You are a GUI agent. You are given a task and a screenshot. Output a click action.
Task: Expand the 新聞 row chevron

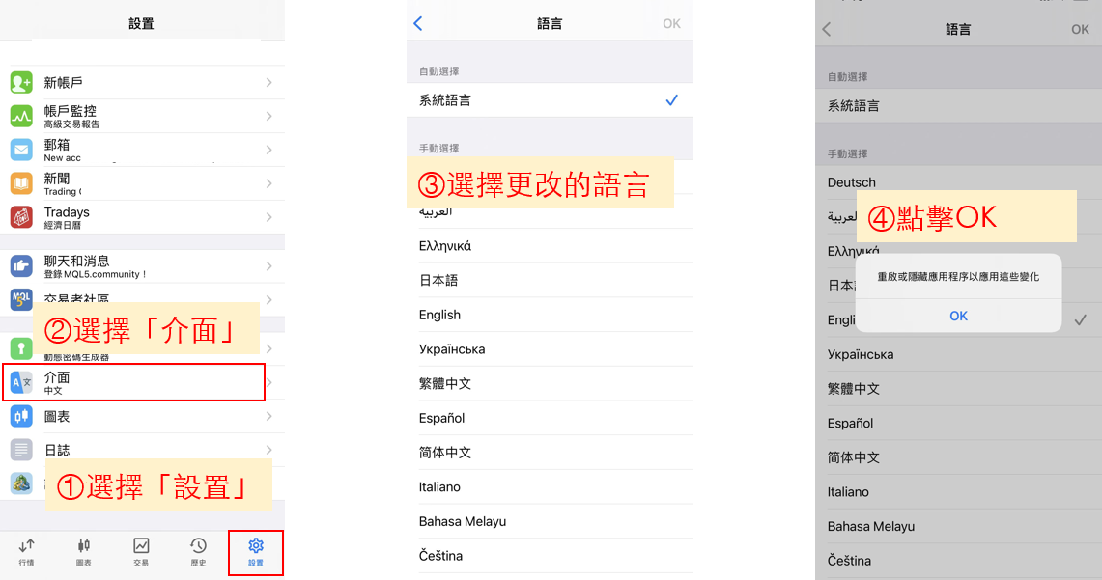click(x=269, y=183)
